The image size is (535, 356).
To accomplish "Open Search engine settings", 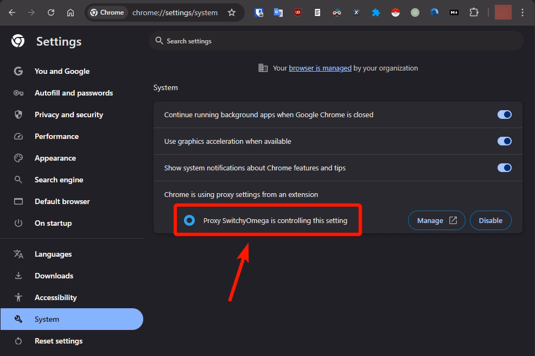I will (x=72, y=180).
